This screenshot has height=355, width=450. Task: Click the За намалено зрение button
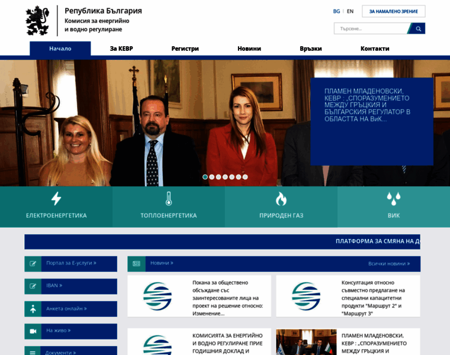[394, 11]
